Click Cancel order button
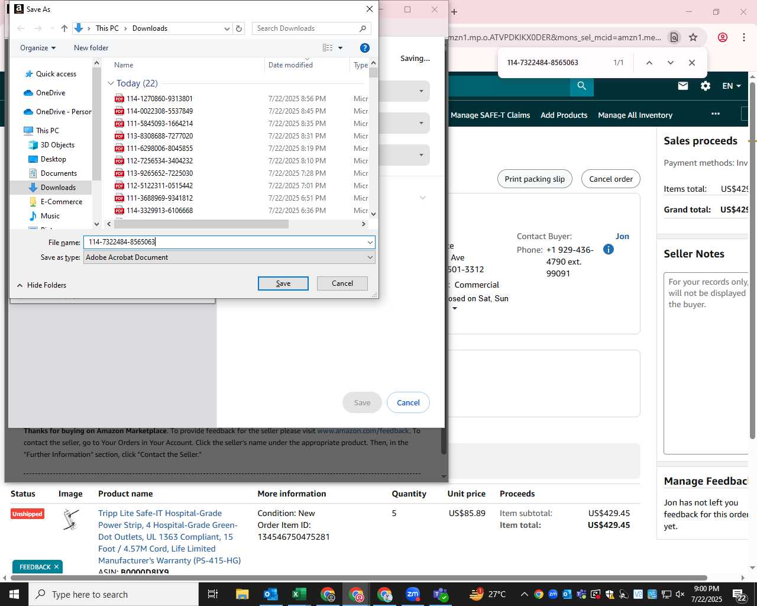The image size is (757, 606). click(611, 179)
